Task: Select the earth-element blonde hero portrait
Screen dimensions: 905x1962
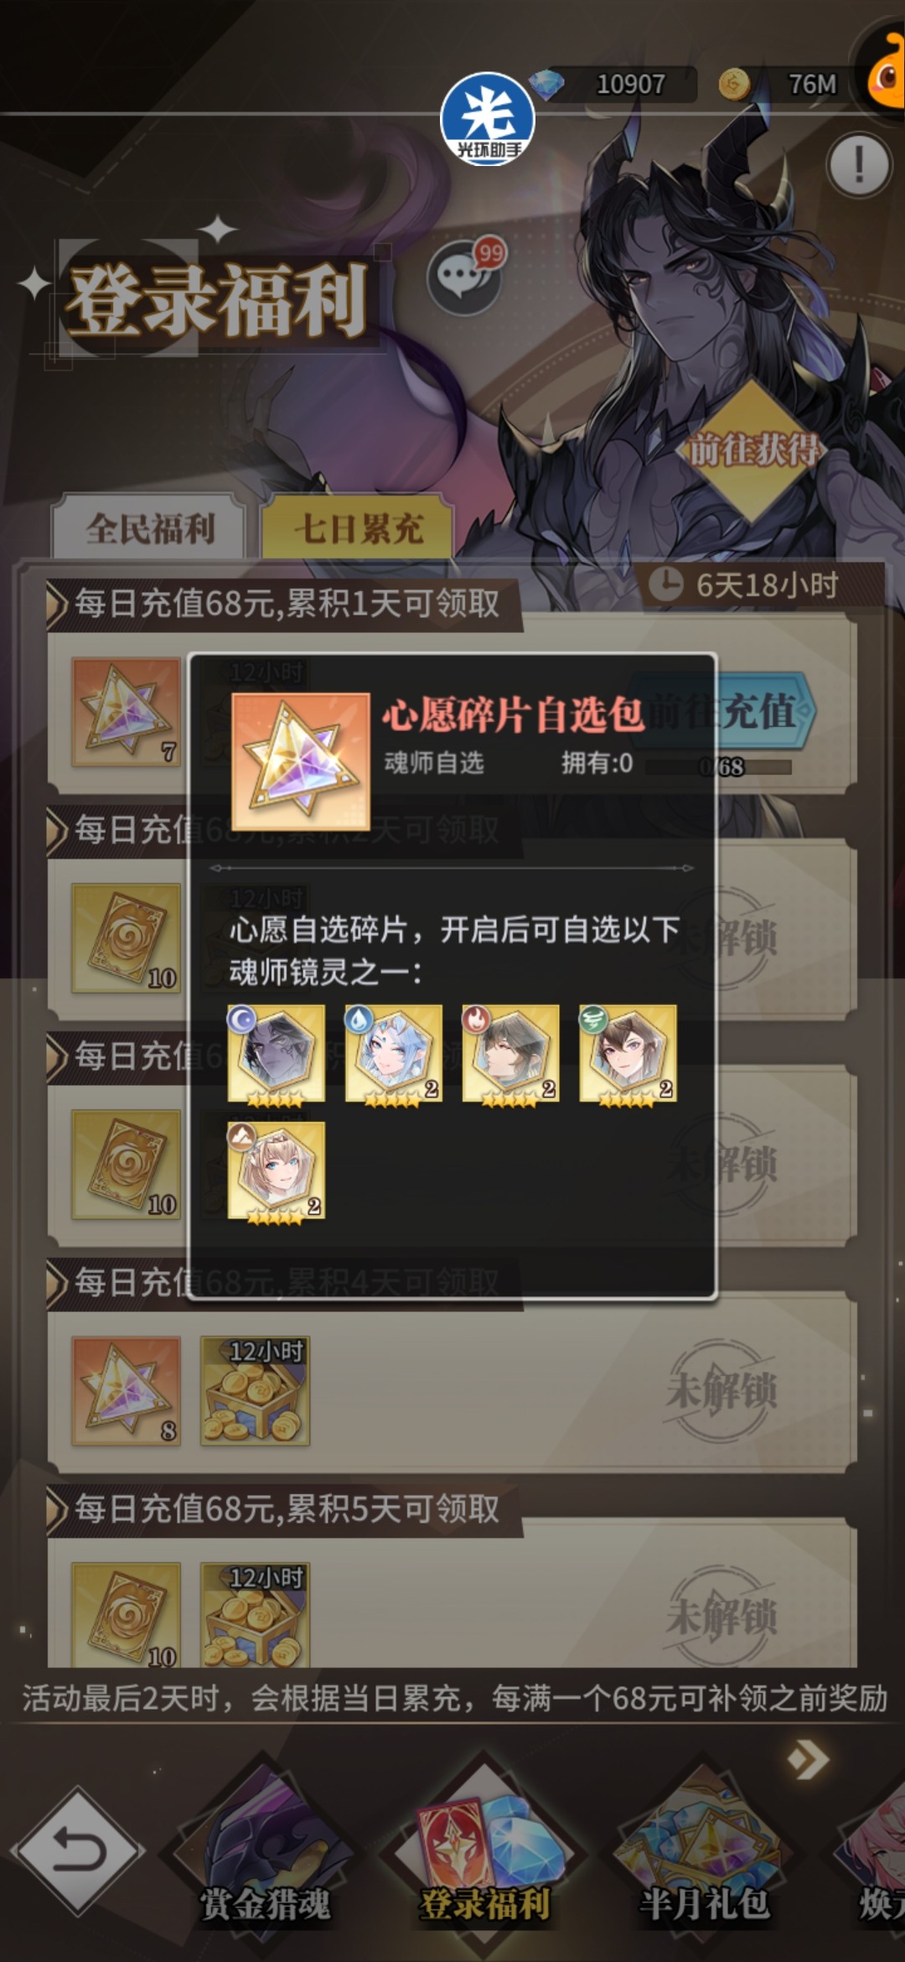Action: (x=277, y=1170)
